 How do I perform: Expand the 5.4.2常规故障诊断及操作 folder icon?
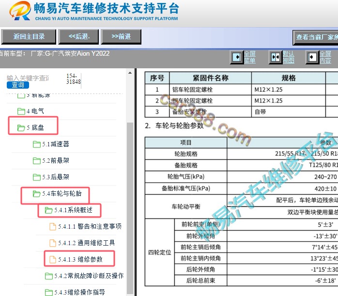pos(49,276)
